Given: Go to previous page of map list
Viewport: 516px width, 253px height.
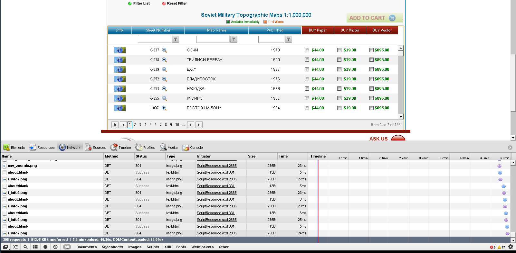Looking at the screenshot, I should click(x=123, y=125).
